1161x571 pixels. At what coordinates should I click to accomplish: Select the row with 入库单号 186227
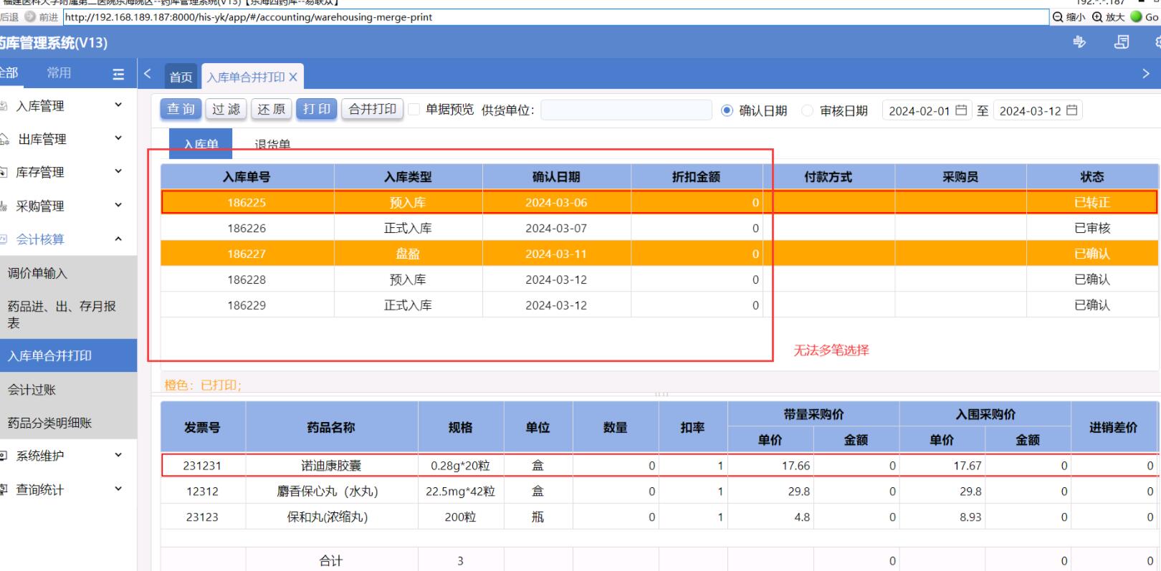(659, 254)
